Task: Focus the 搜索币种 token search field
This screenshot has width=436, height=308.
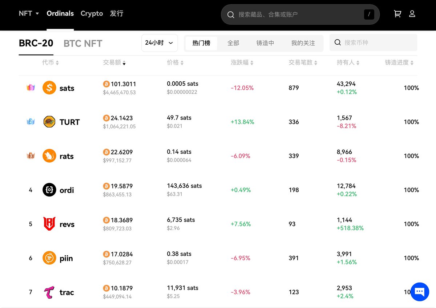Action: point(373,42)
